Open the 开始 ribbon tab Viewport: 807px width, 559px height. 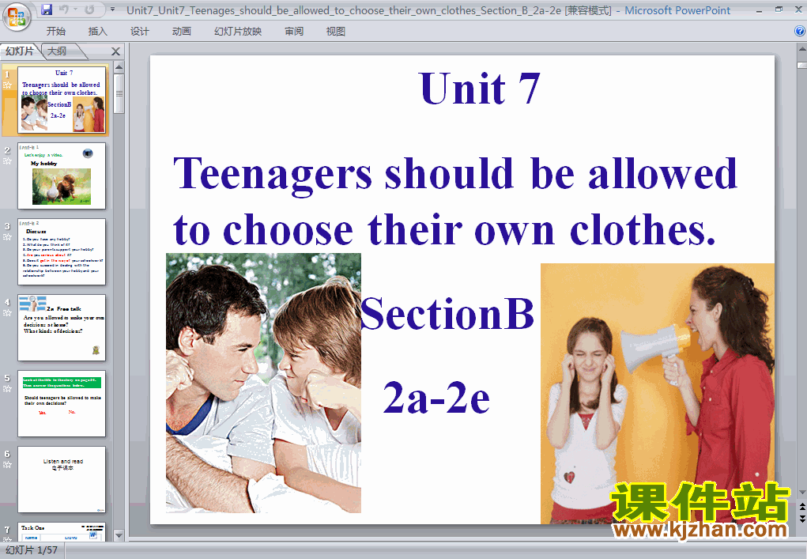[55, 32]
